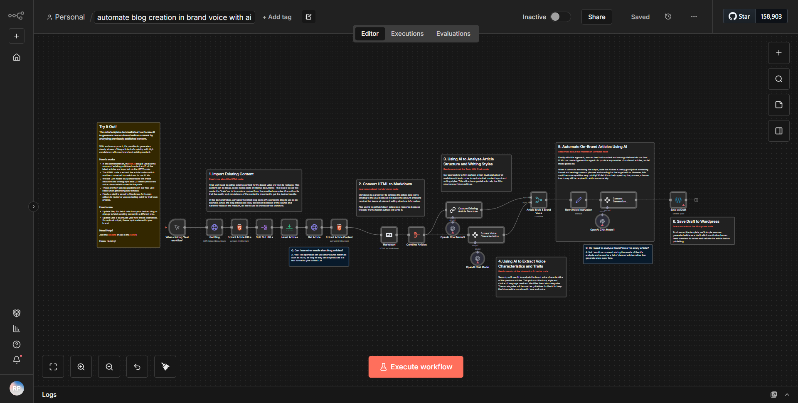Screen dimensions: 798x403
Task: Open the Logs panel label
Action: click(49, 395)
